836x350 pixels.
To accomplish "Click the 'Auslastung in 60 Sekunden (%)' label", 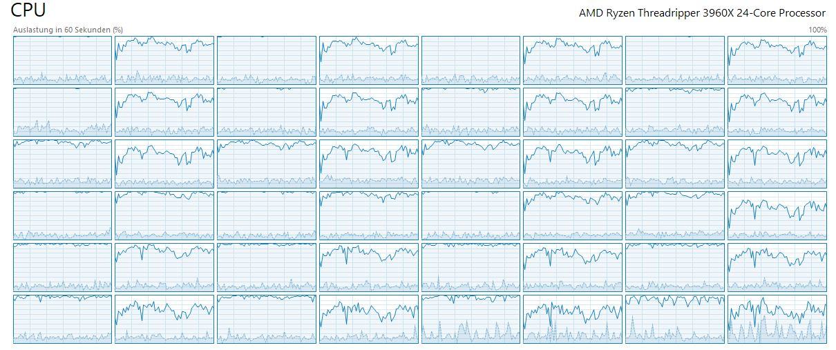I will tap(68, 30).
